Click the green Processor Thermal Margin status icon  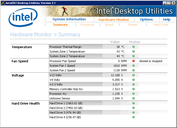[134, 47]
